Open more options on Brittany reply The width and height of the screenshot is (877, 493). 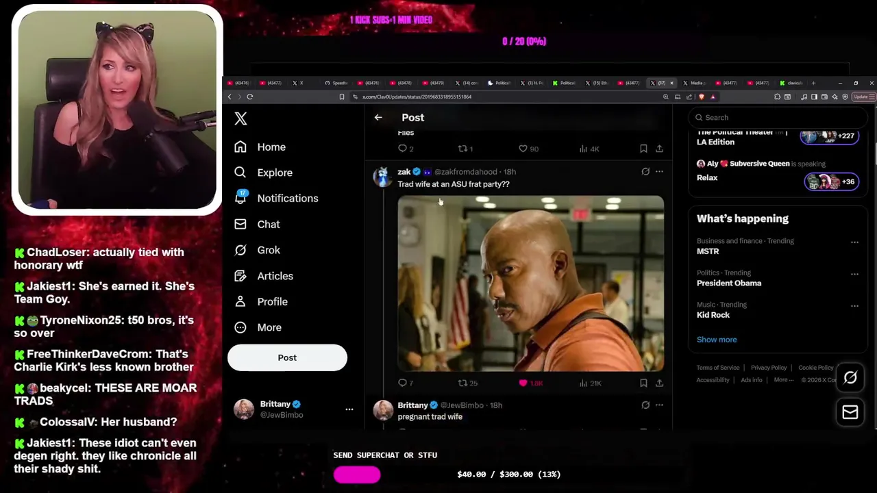(659, 405)
